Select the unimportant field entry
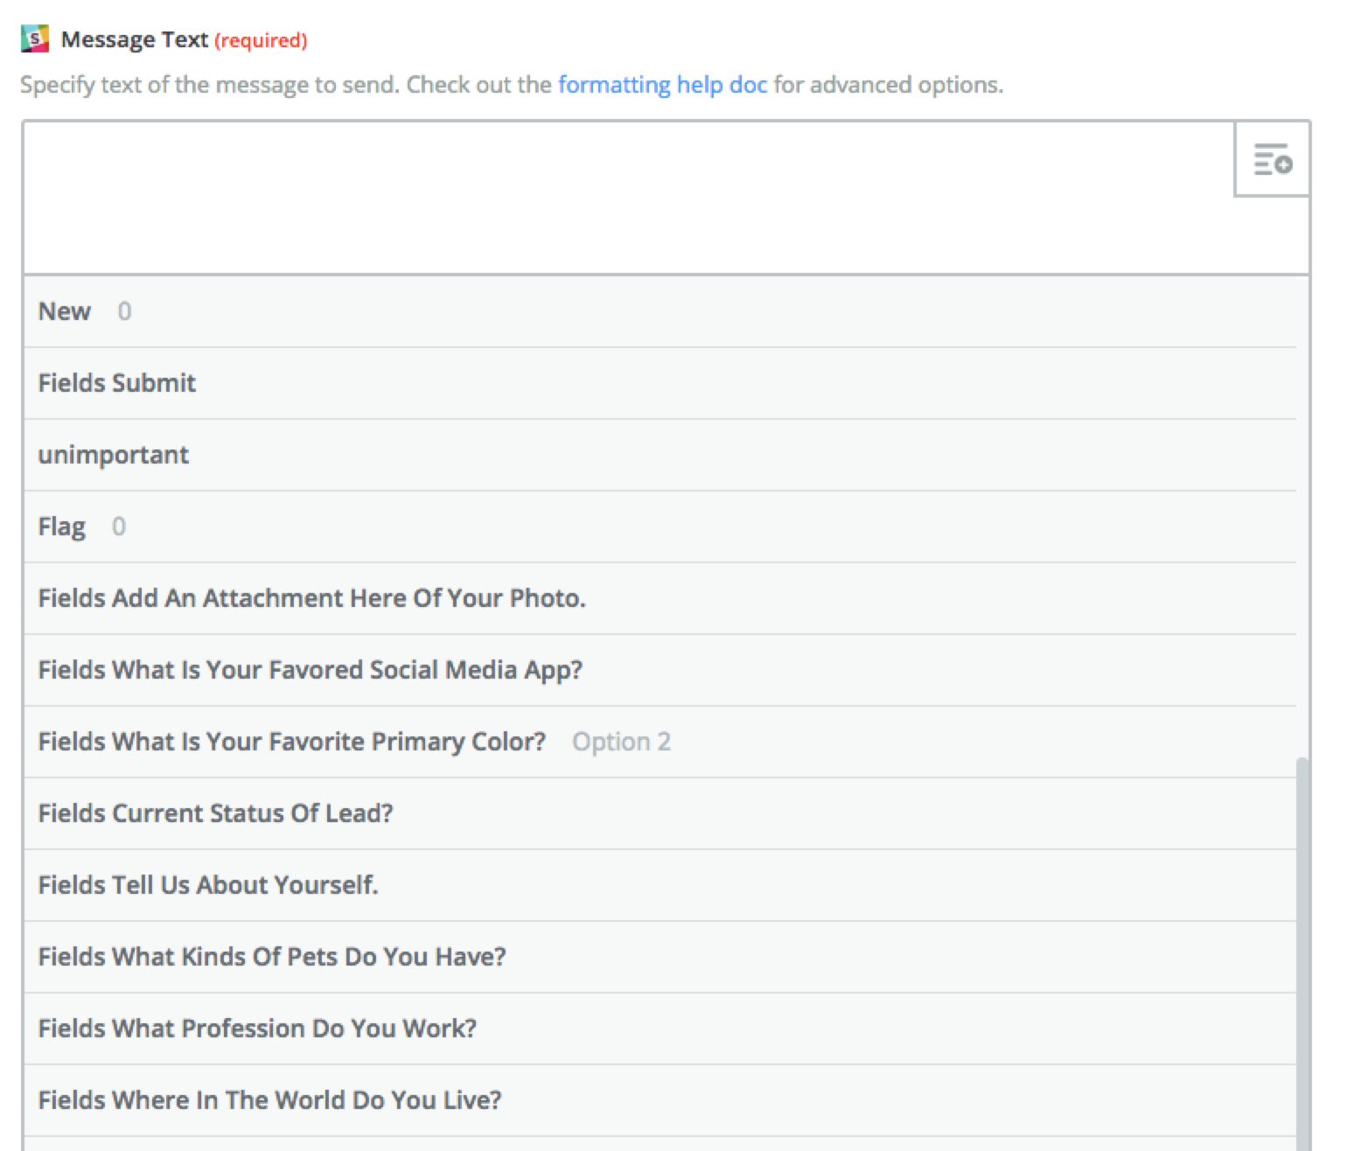The width and height of the screenshot is (1347, 1151). (660, 455)
